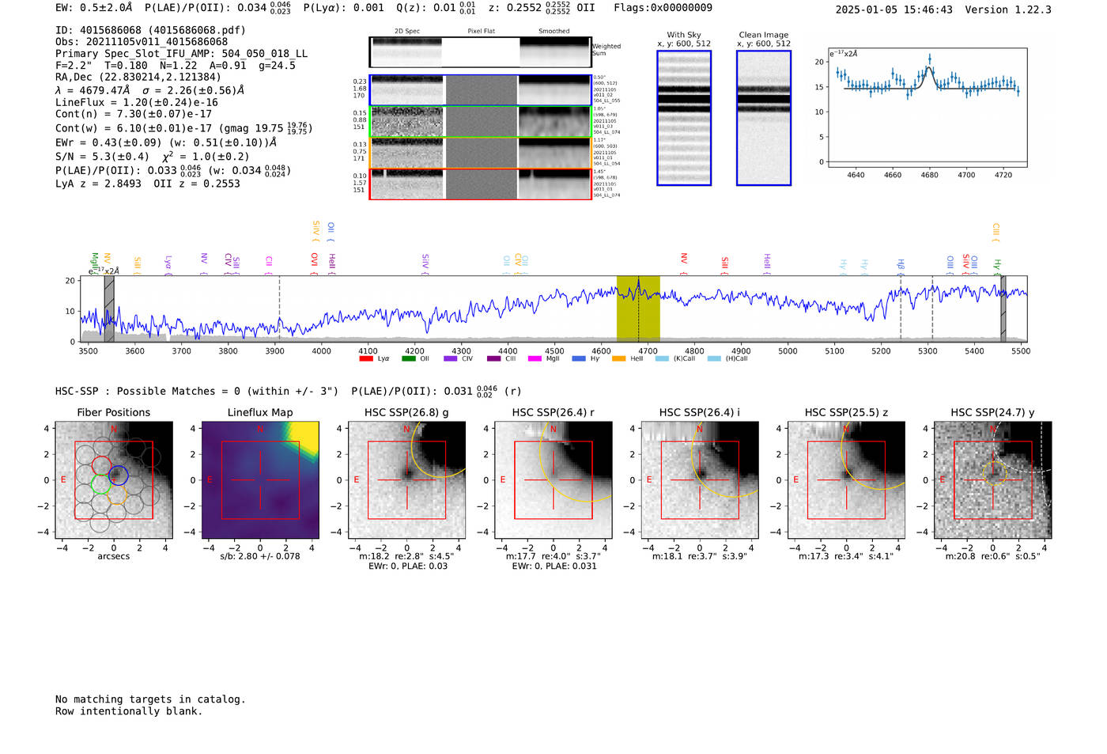Click the green fiber circle in Fiber Positions

(x=100, y=484)
